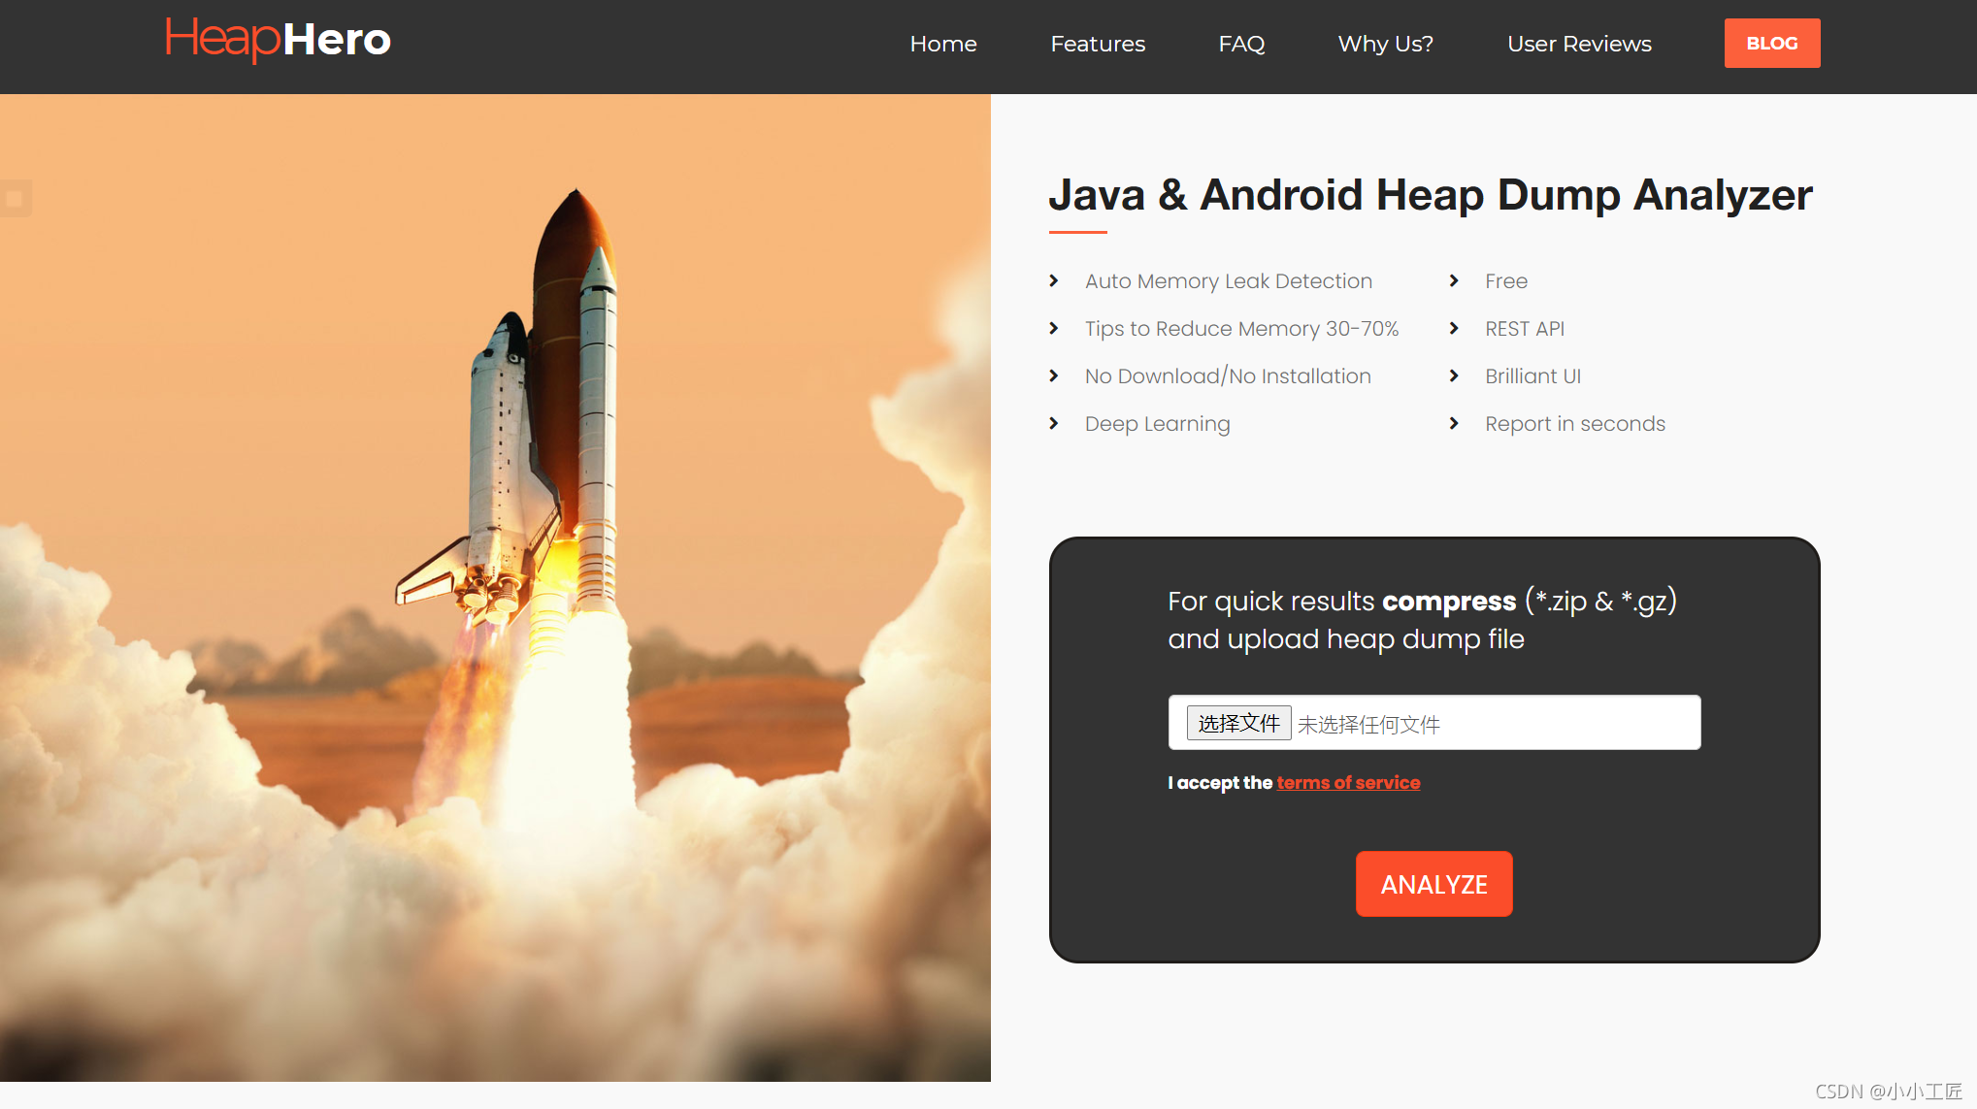Go to the Features section
The height and width of the screenshot is (1109, 1977).
tap(1098, 44)
